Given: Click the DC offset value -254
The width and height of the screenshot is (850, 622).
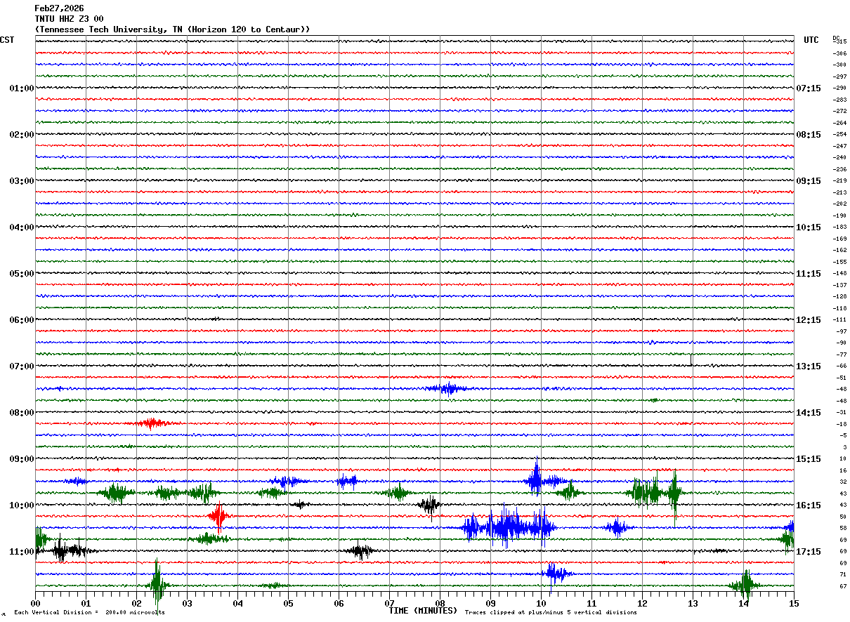Looking at the screenshot, I should [x=839, y=135].
